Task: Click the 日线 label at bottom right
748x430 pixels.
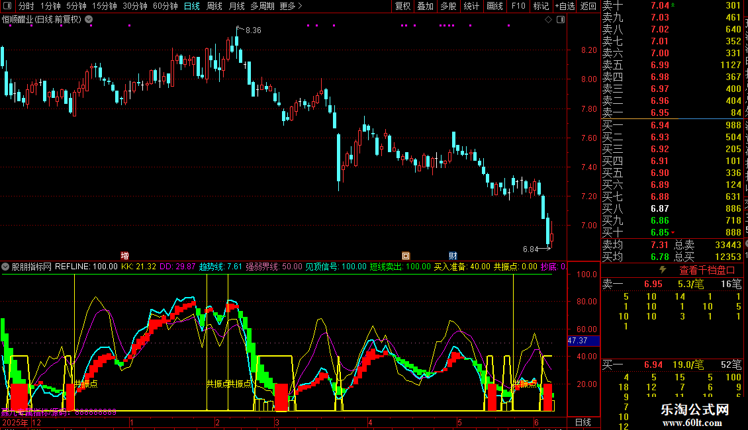Action: pos(583,422)
